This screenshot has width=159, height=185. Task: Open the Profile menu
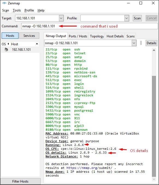coord(29,10)
